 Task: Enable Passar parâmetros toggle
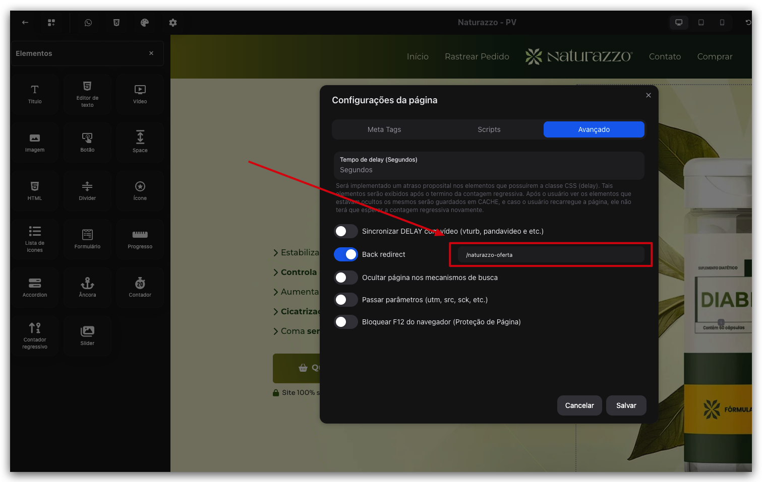[346, 300]
